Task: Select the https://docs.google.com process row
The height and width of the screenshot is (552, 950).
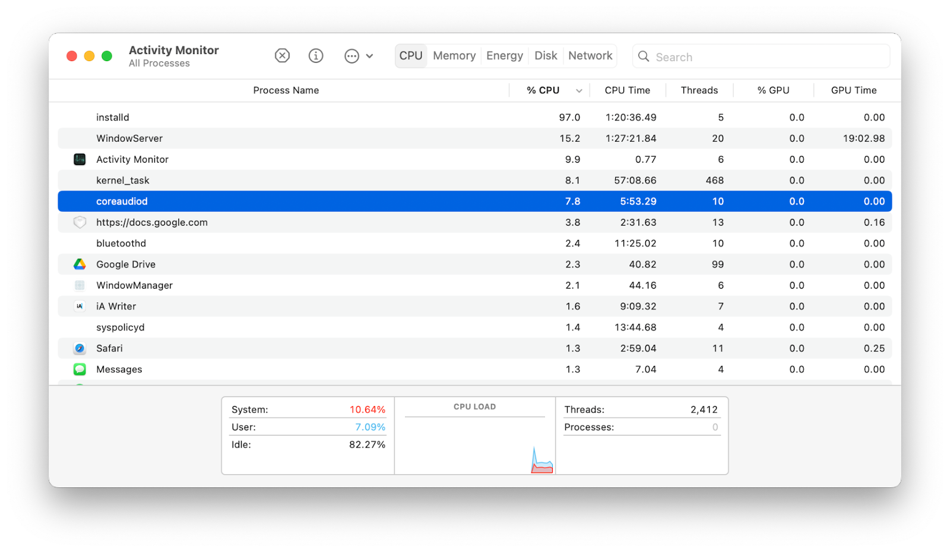Action: pos(475,223)
